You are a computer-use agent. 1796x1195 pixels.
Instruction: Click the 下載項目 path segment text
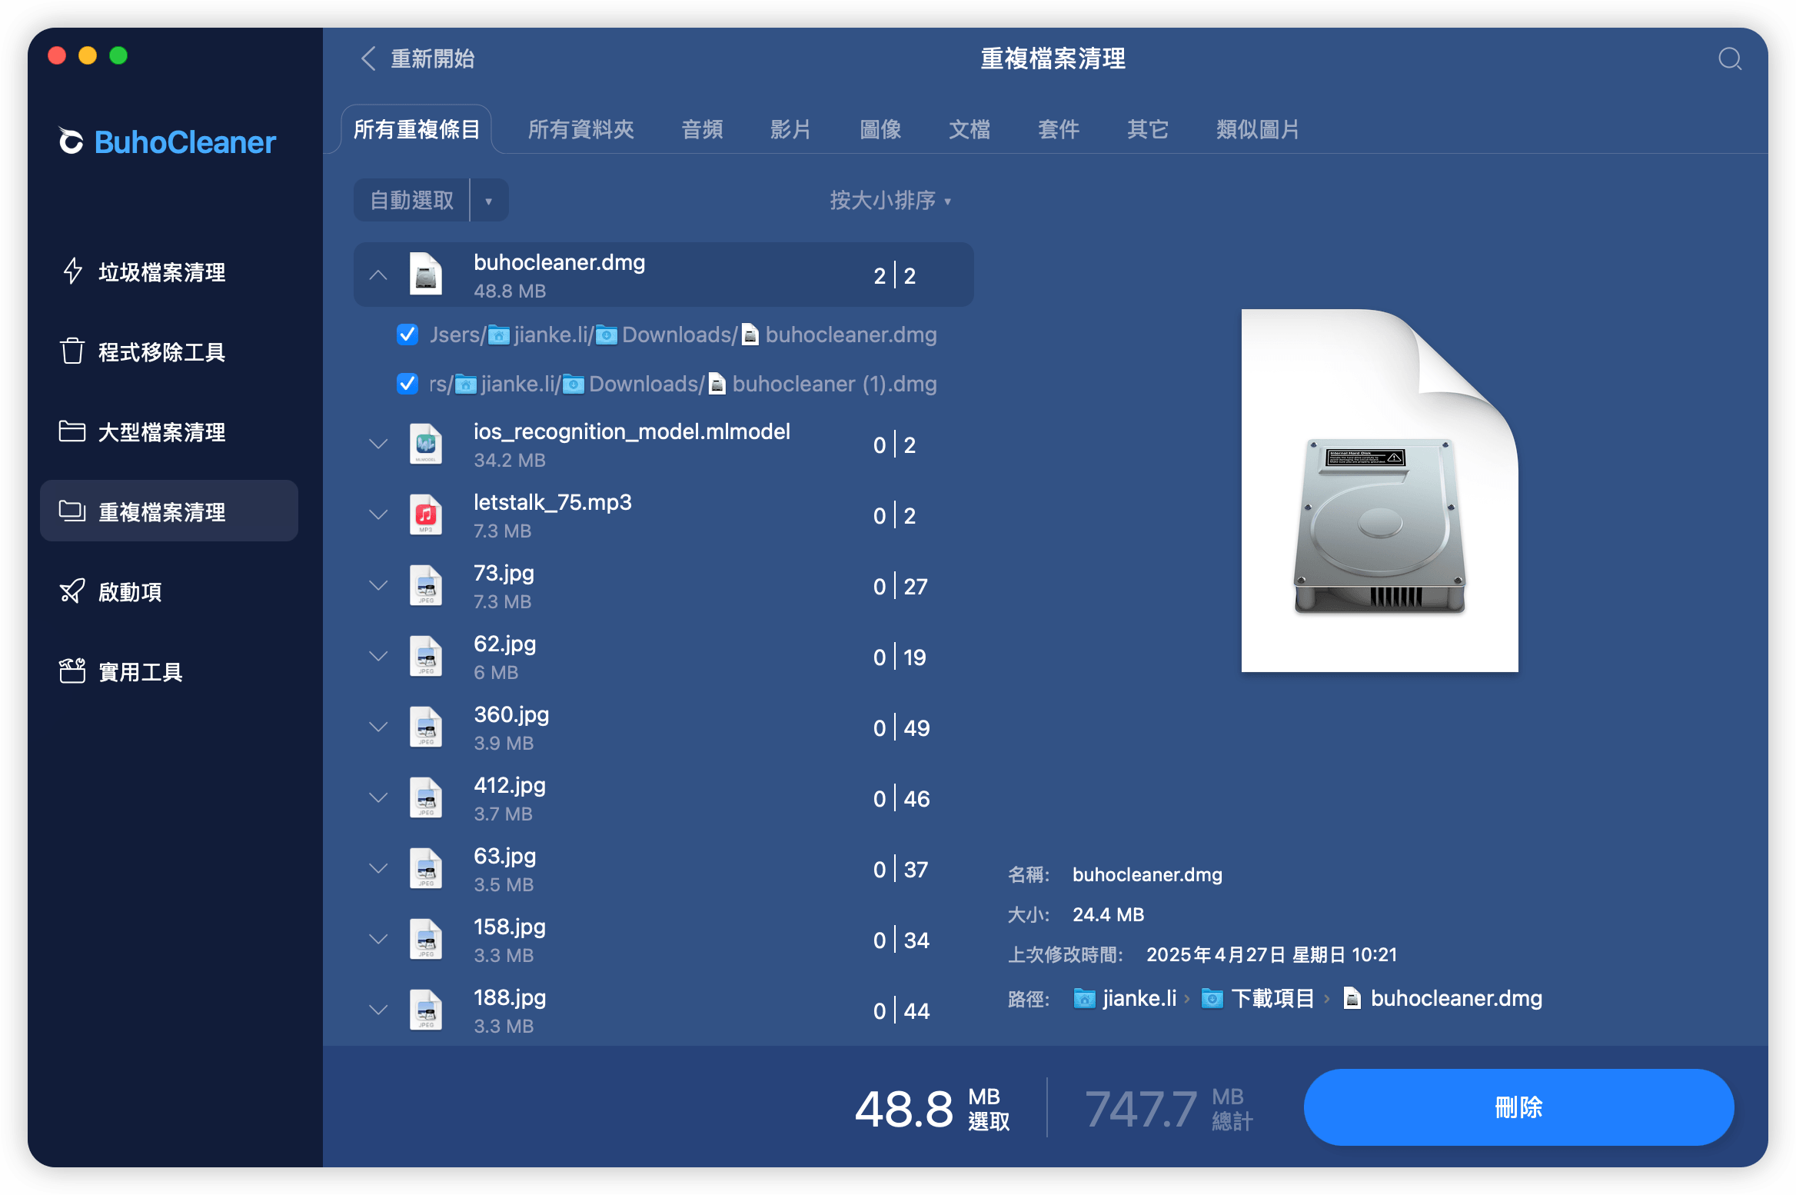[1272, 999]
